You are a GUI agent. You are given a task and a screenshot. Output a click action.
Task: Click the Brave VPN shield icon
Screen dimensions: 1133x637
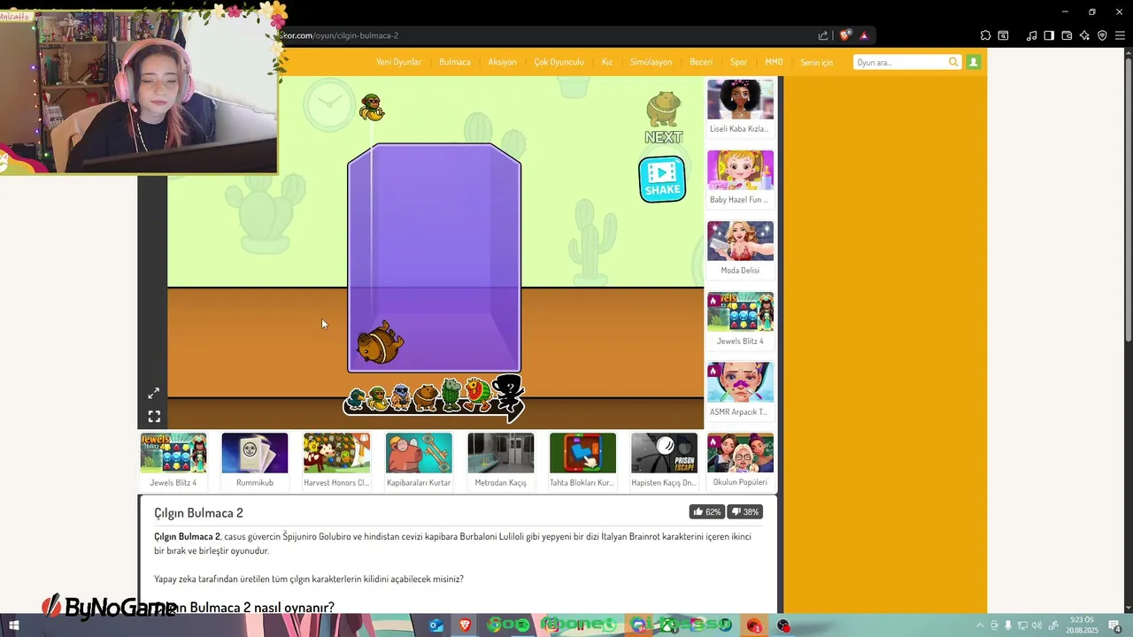coord(1102,35)
